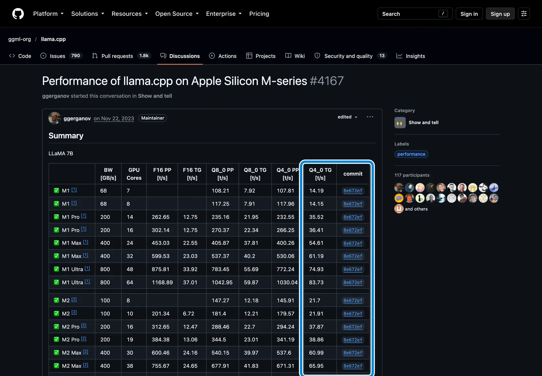Go to the Pricing page
Image resolution: width=542 pixels, height=376 pixels.
[259, 14]
